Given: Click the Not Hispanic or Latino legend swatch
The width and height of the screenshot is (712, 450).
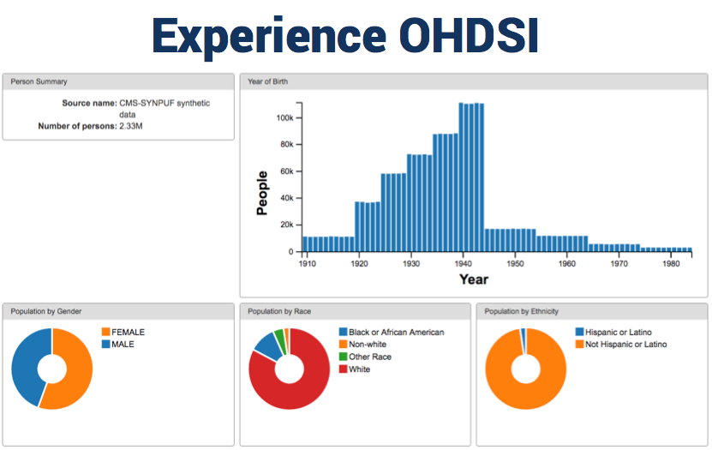Looking at the screenshot, I should coord(580,344).
